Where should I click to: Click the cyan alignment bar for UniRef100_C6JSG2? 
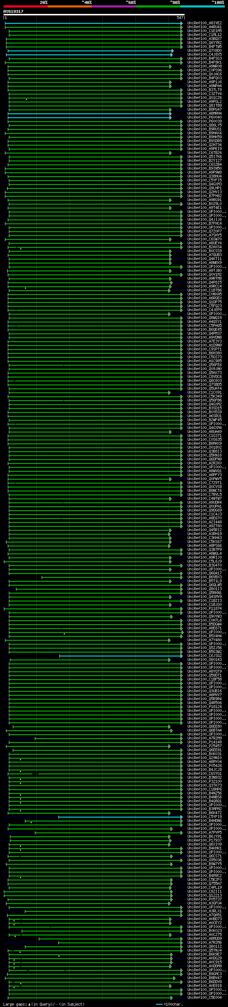121,656
